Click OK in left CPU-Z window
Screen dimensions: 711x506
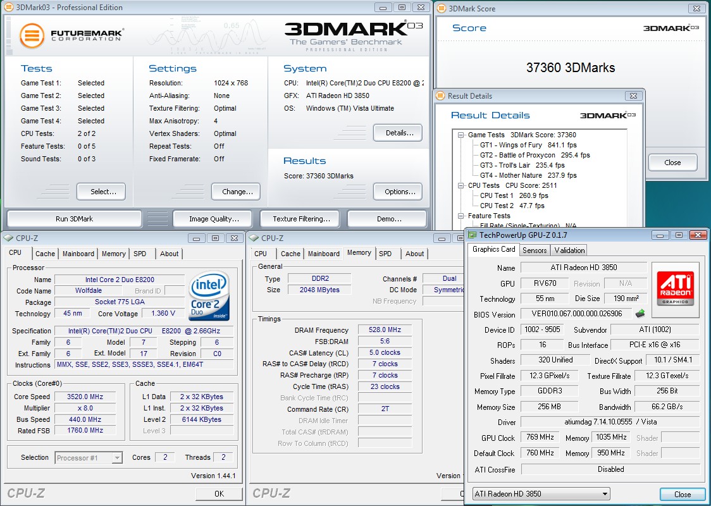tap(219, 494)
